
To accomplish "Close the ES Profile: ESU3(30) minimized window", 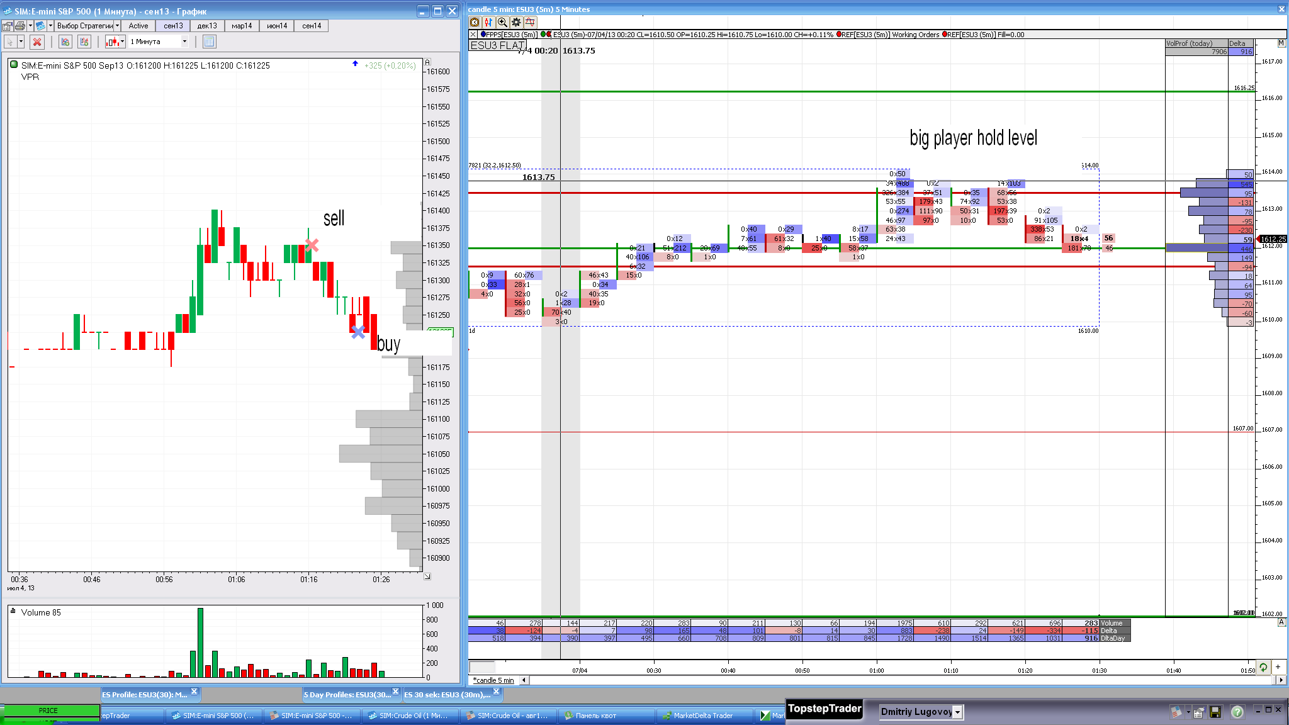I will 194,692.
